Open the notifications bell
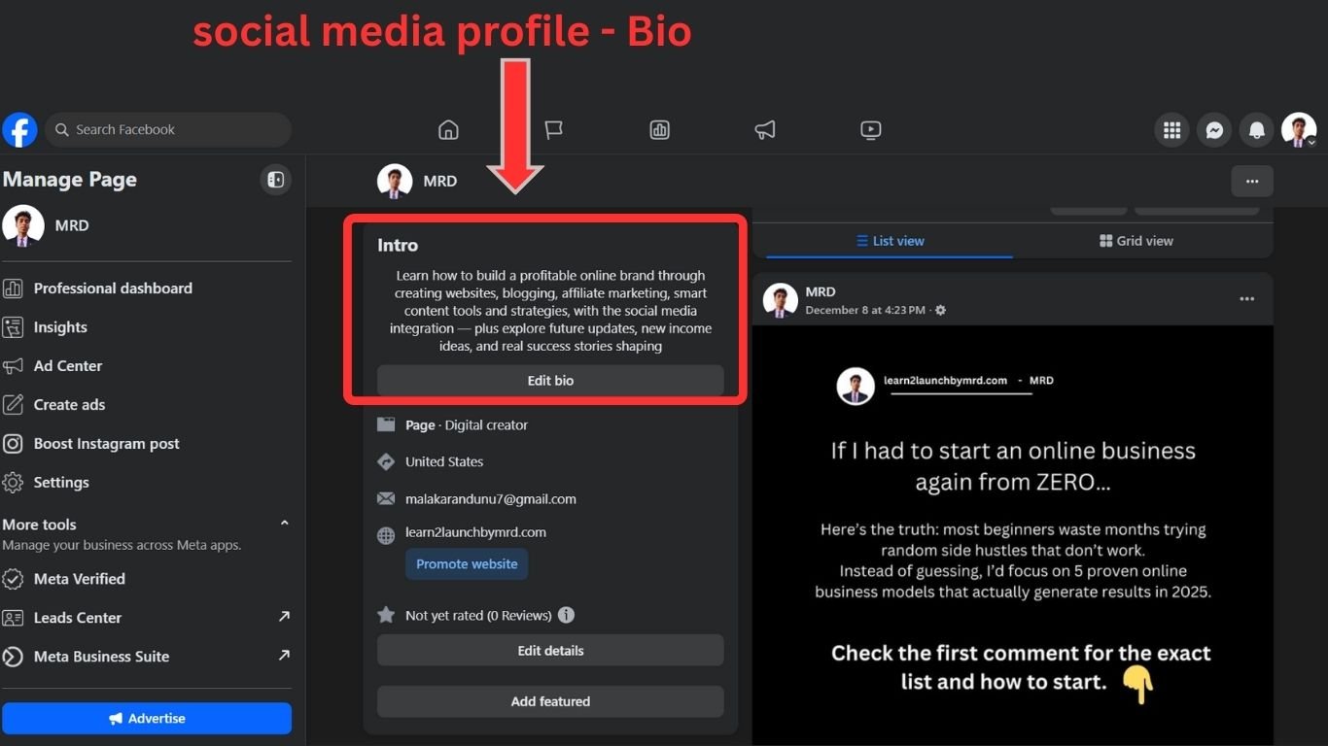 [x=1257, y=129]
